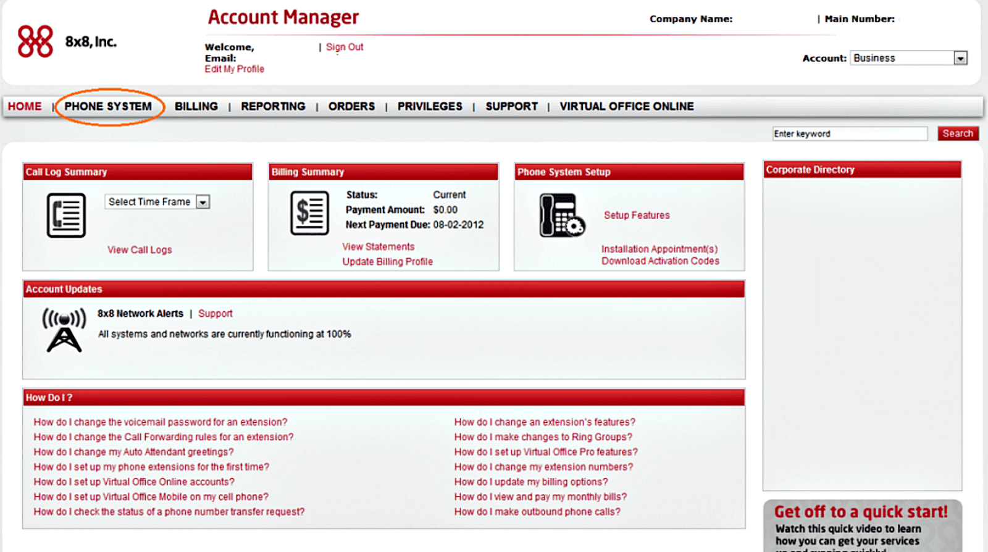The width and height of the screenshot is (988, 552).
Task: Open 'set up my phone extensions' help link
Action: [151, 467]
